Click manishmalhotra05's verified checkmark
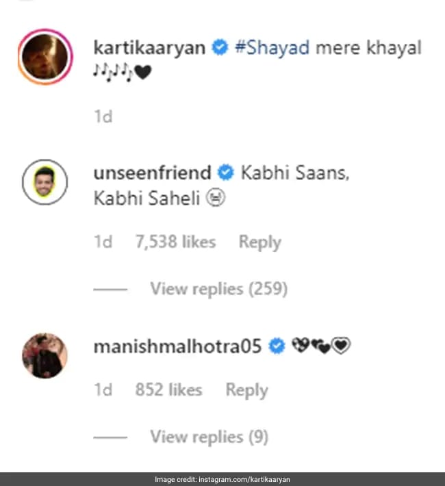445x486 pixels. (x=277, y=347)
